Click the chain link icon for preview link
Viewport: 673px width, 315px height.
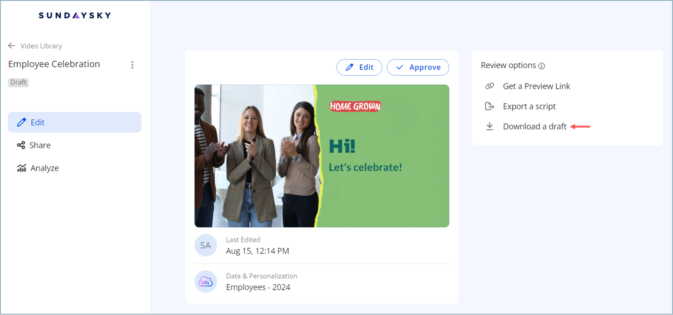click(x=490, y=86)
